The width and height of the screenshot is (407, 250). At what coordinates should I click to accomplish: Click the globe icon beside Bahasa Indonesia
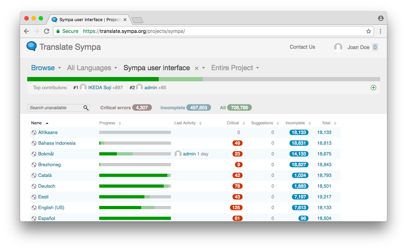34,143
